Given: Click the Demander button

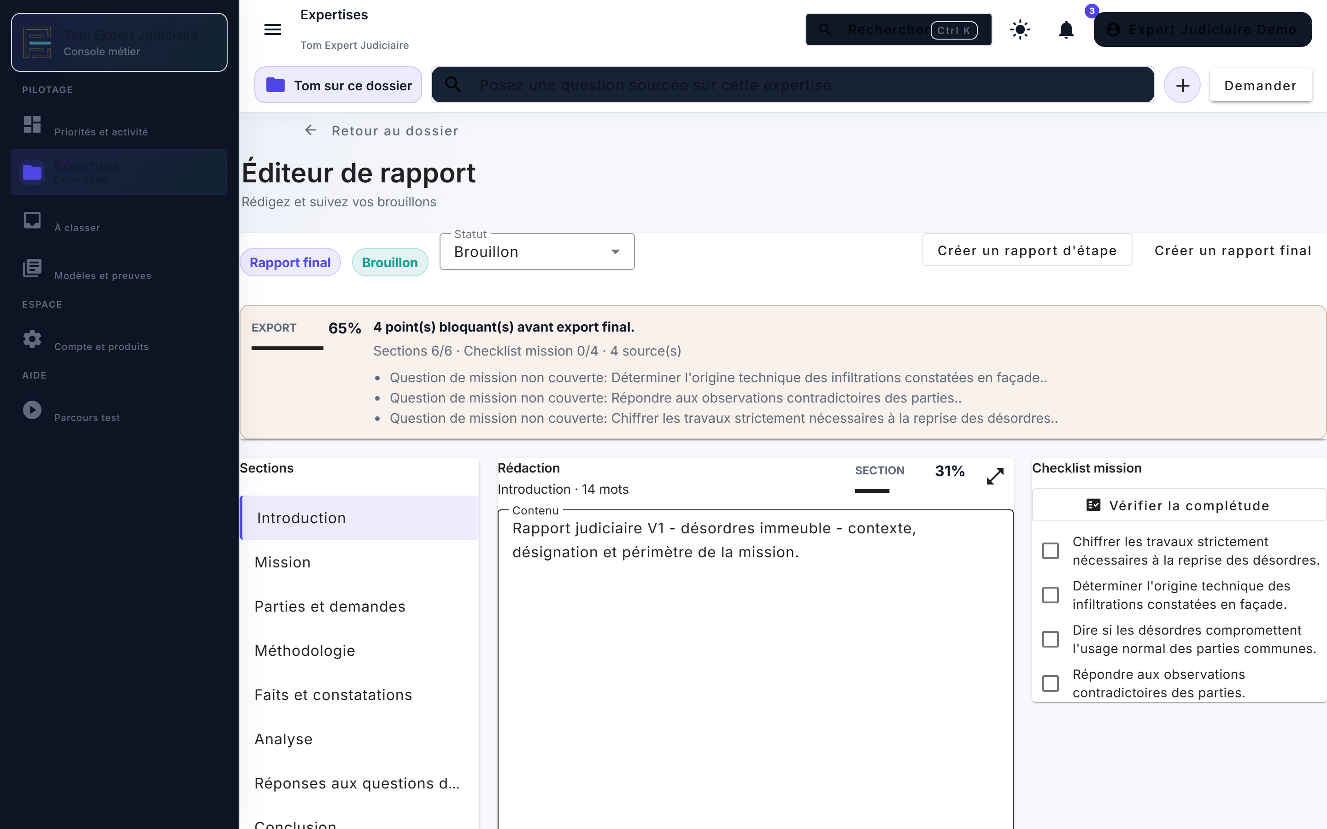Looking at the screenshot, I should (x=1261, y=85).
